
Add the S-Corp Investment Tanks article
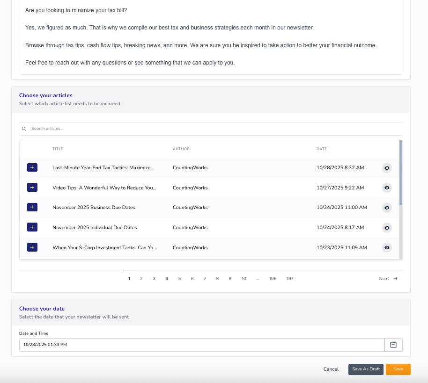pyautogui.click(x=32, y=247)
